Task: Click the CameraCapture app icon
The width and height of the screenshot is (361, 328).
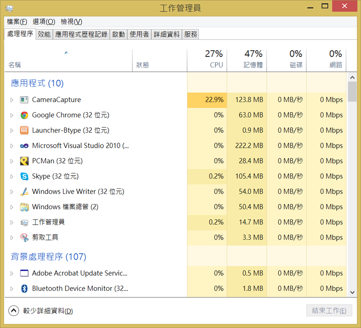Action: tap(24, 100)
